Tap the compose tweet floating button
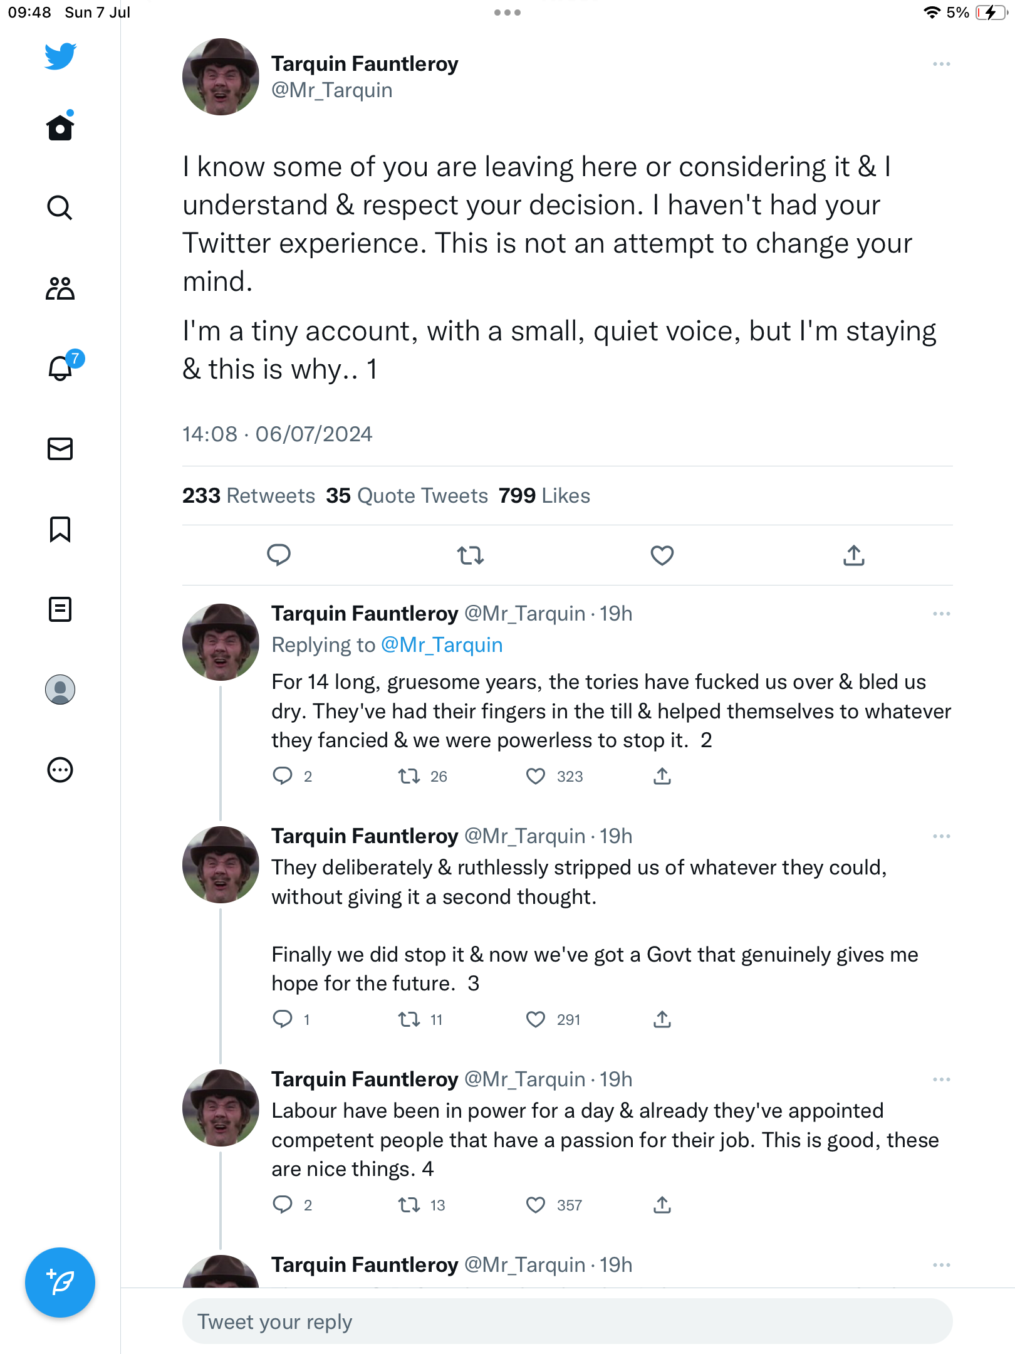 click(60, 1283)
